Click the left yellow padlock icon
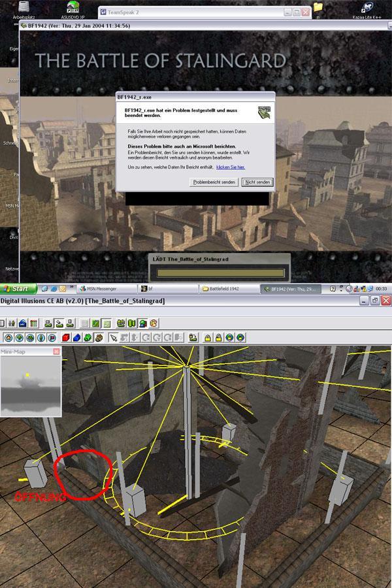 208,338
